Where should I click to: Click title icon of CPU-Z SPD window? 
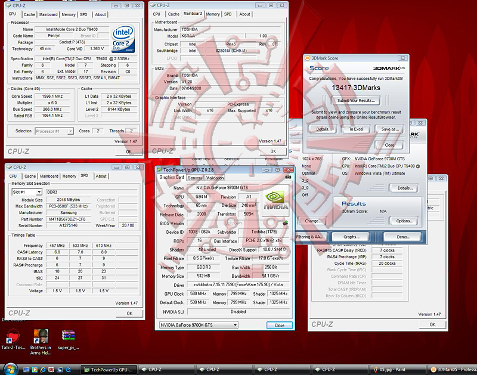pyautogui.click(x=9, y=168)
